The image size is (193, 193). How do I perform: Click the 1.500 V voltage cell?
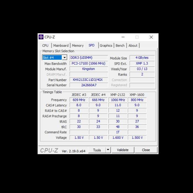(137, 138)
